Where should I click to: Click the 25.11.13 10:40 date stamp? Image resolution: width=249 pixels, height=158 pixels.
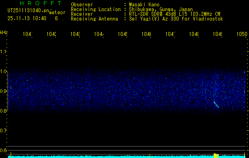(x=27, y=18)
